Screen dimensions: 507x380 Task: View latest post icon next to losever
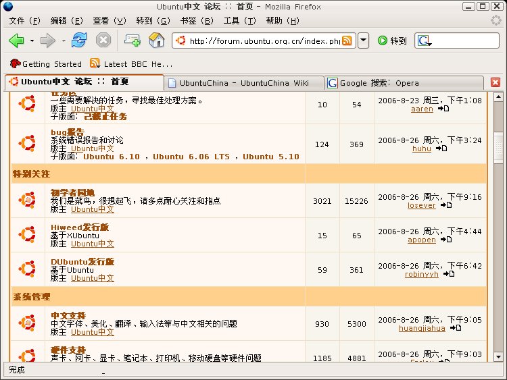point(446,205)
